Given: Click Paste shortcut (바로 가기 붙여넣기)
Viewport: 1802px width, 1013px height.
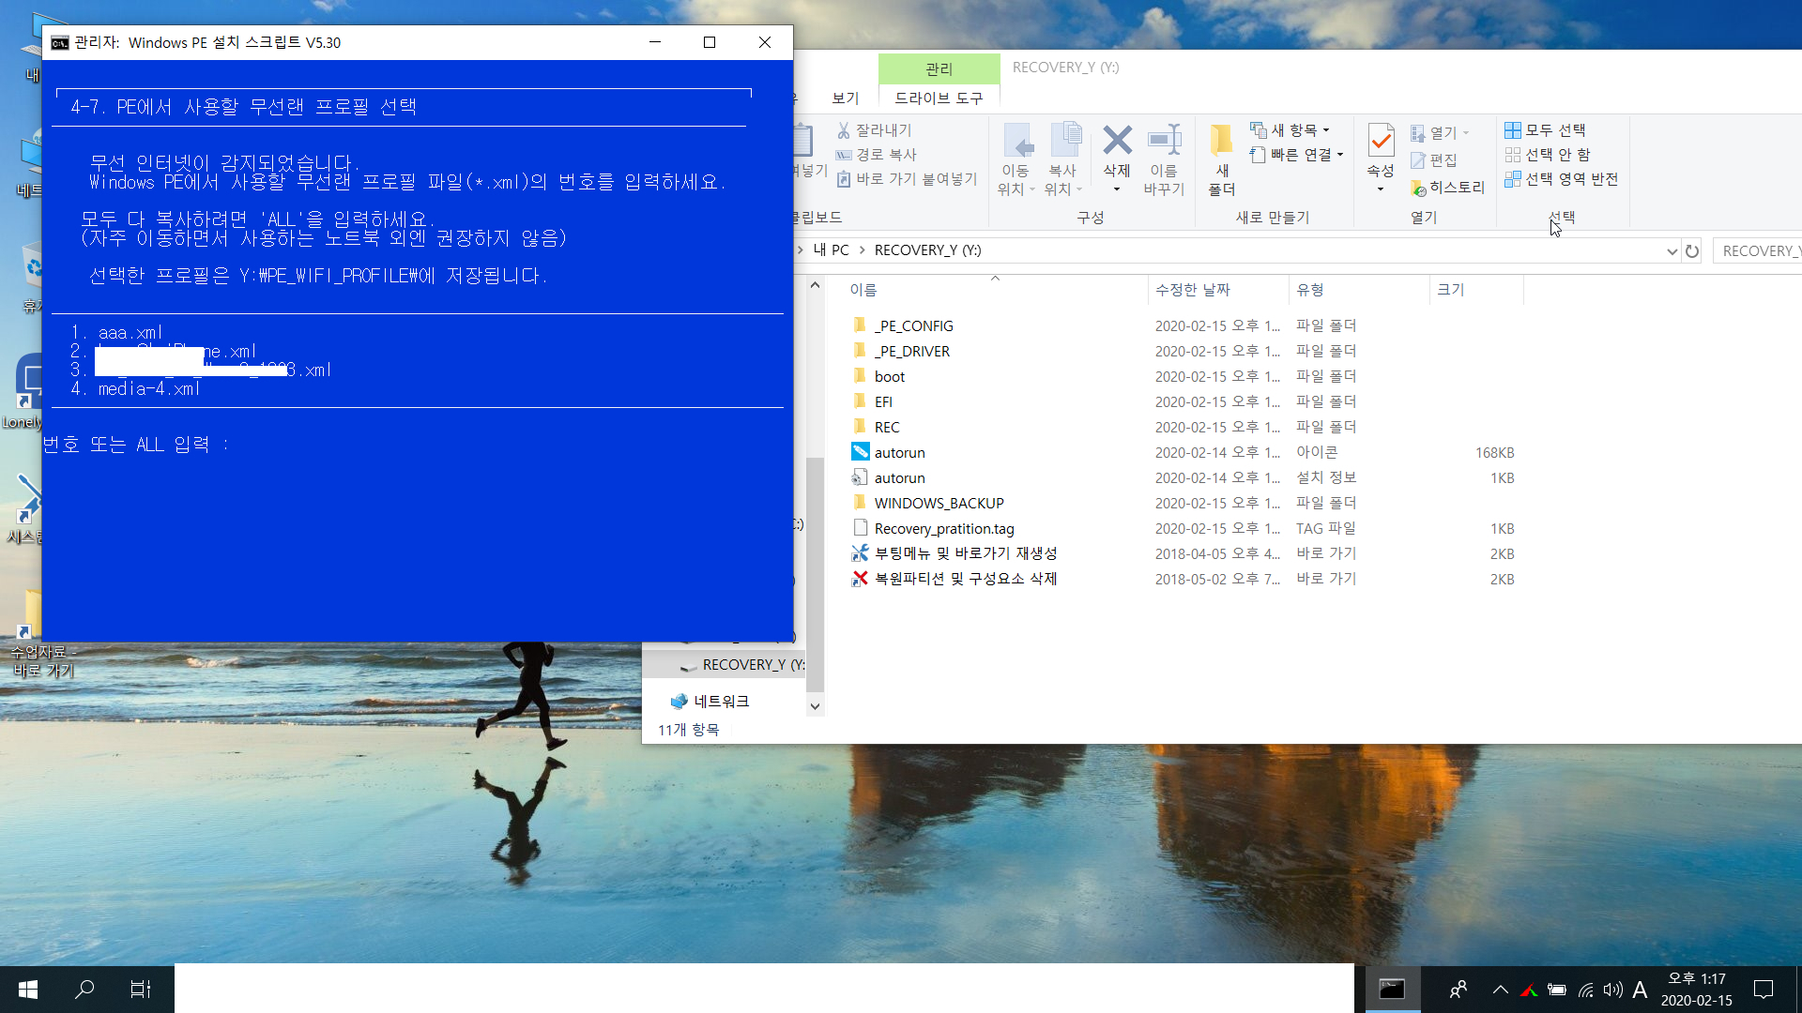Looking at the screenshot, I should (x=907, y=179).
